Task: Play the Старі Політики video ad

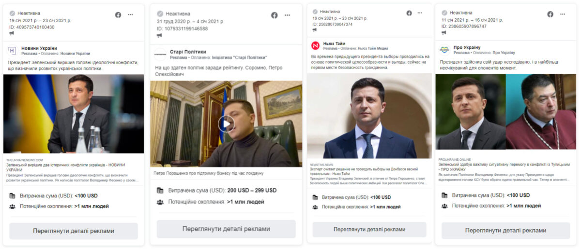Action: [225, 124]
